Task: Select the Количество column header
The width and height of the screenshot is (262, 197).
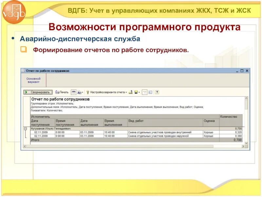Action: 231,120
